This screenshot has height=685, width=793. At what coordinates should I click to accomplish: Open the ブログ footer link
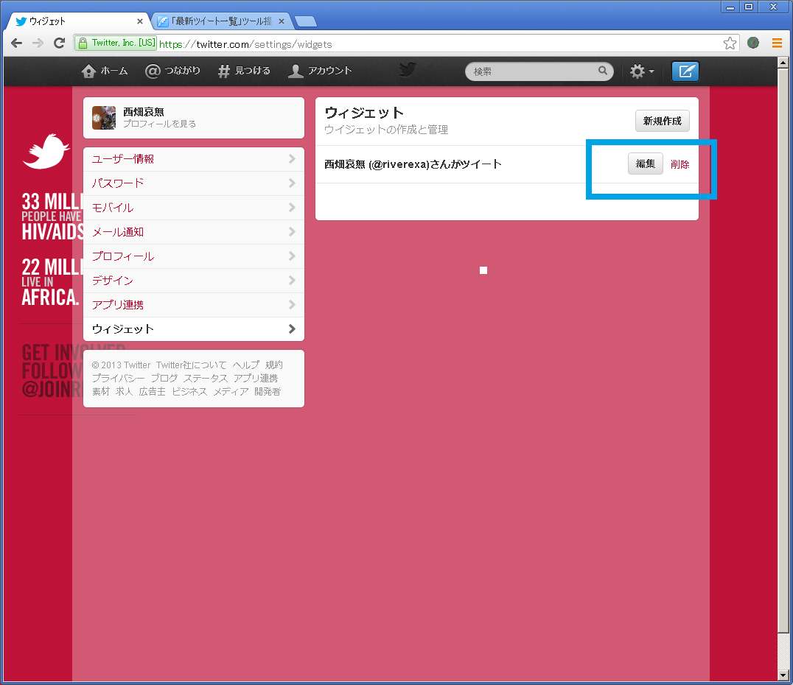pos(164,378)
